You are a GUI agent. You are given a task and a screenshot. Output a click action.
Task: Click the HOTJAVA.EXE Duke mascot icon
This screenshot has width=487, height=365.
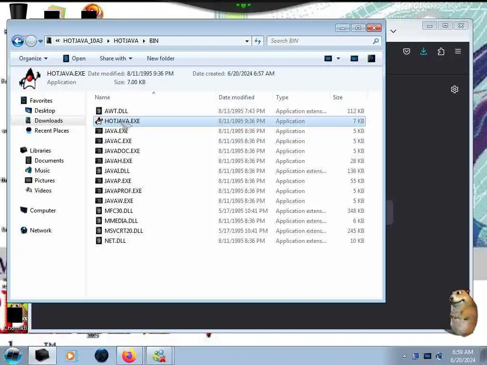click(99, 121)
